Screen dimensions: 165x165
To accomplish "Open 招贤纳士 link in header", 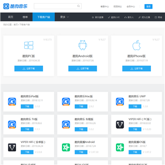I will click(x=118, y=6).
